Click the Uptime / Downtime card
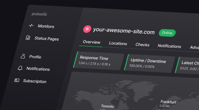This screenshot has height=110, width=199. click(149, 63)
